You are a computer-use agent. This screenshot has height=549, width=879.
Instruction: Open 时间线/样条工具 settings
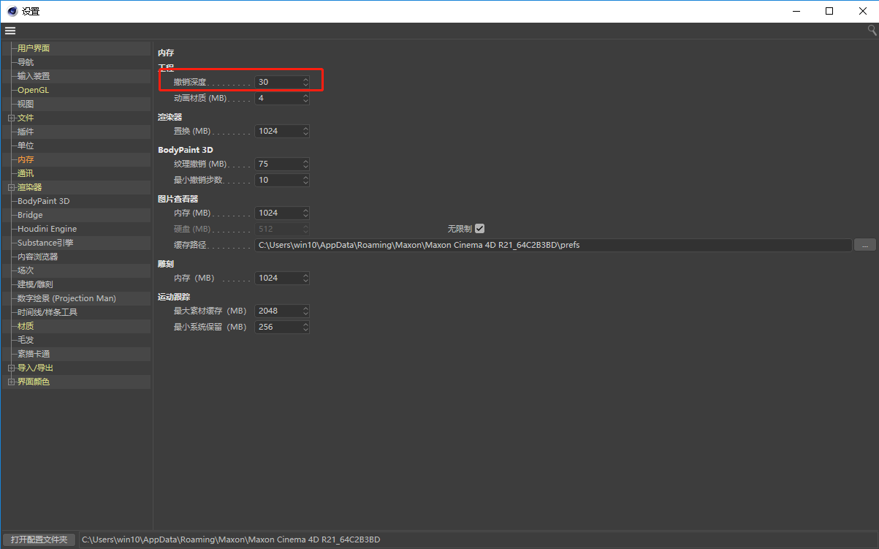pos(47,312)
